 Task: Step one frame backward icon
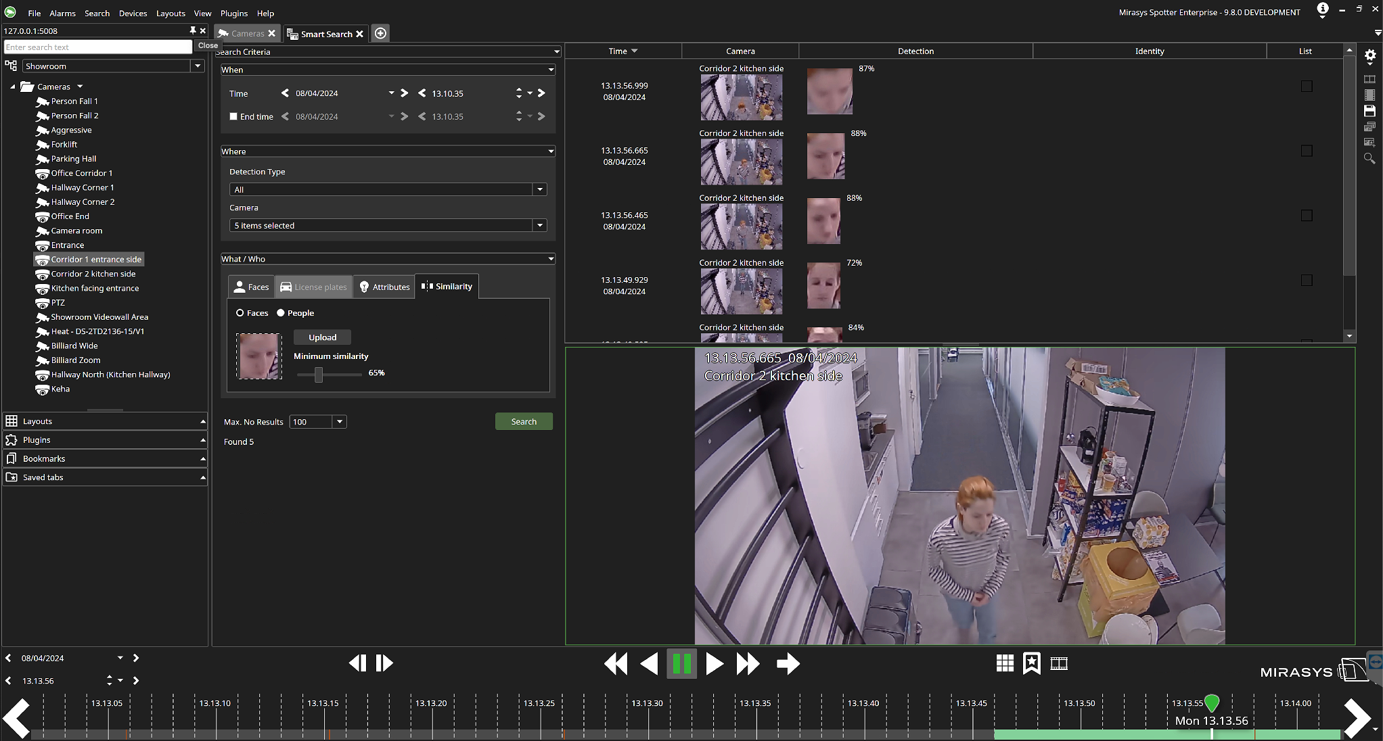(x=358, y=663)
